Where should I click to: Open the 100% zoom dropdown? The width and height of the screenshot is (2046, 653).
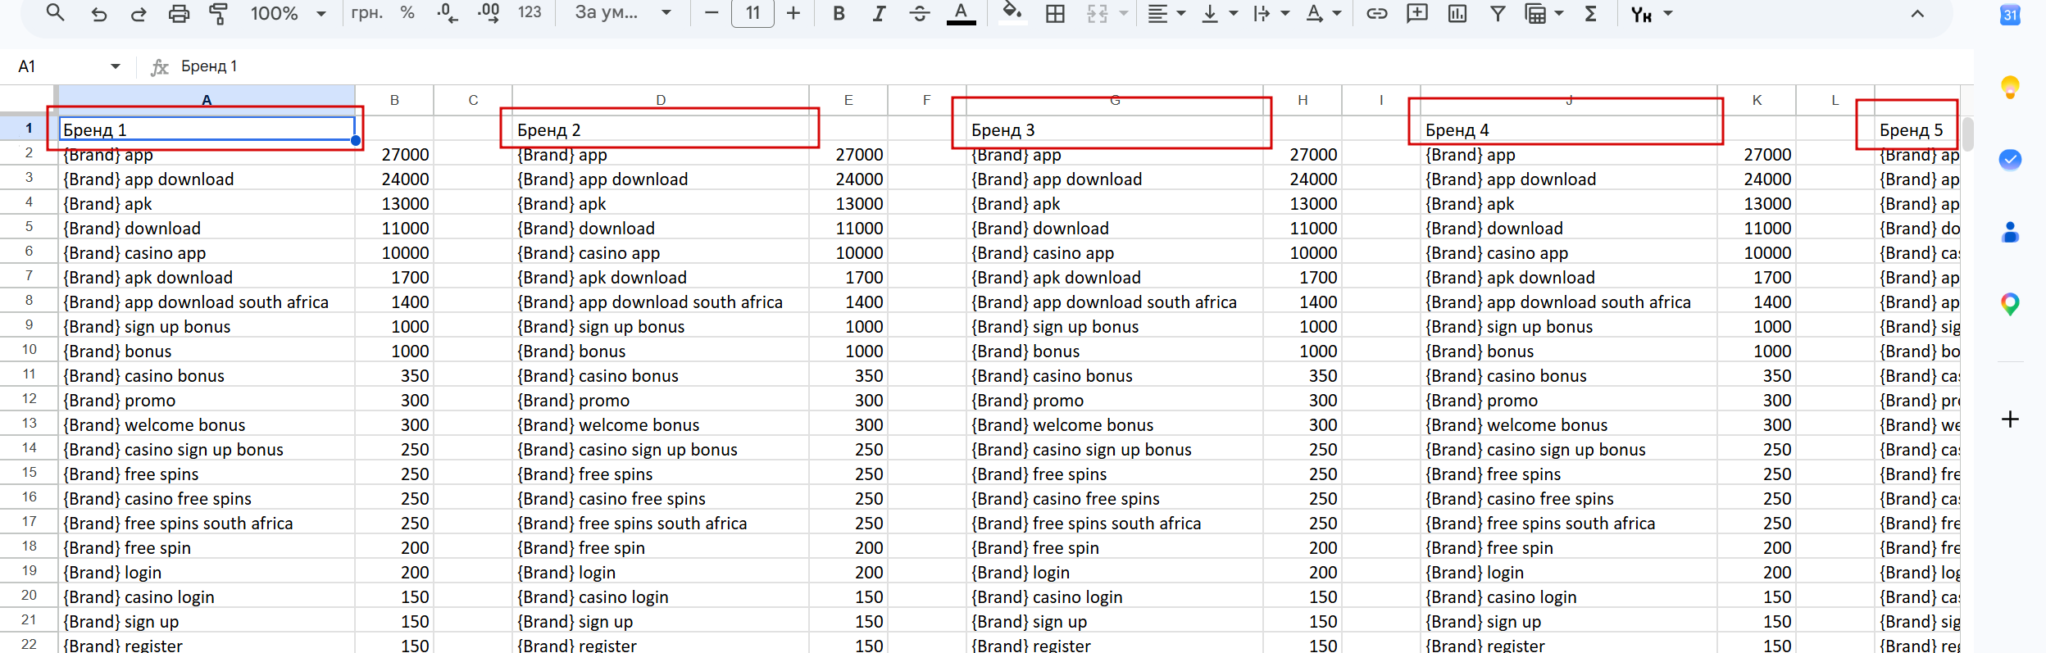click(288, 13)
